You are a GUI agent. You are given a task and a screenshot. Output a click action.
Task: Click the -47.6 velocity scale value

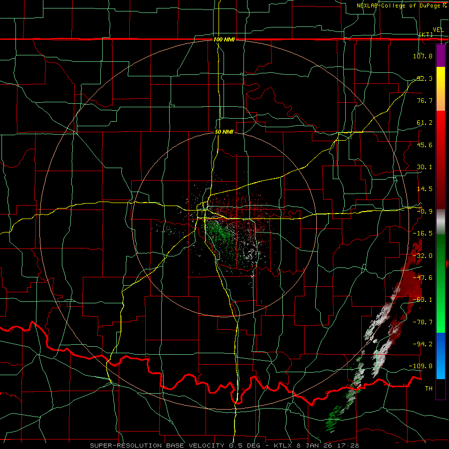[x=423, y=278]
